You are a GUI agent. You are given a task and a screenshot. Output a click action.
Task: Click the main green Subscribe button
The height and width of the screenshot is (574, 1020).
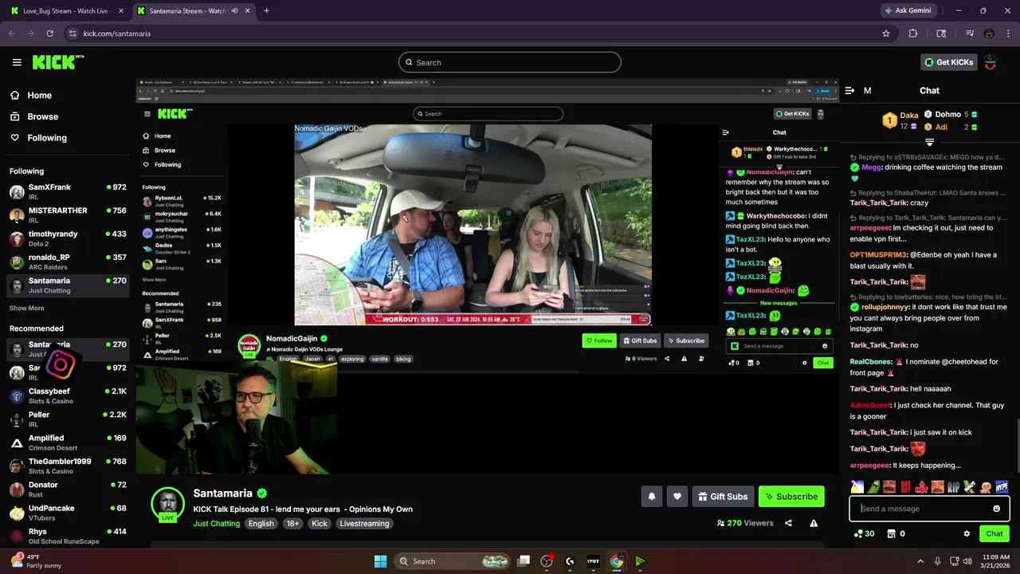point(791,496)
